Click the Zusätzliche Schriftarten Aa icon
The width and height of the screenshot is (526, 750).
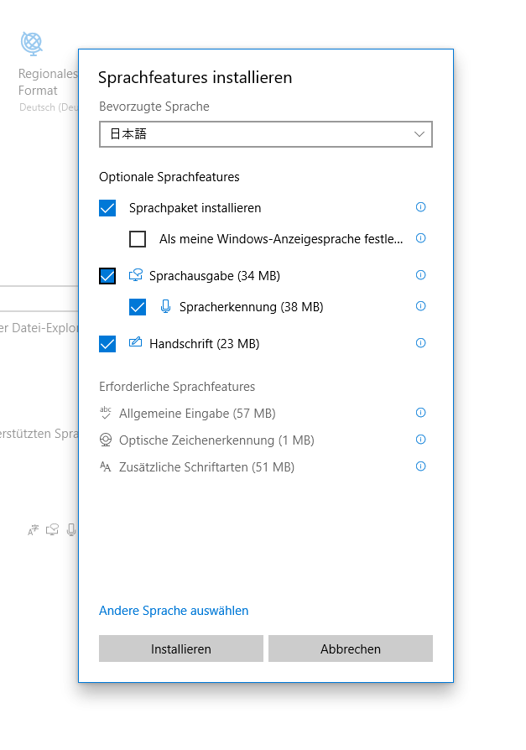point(107,466)
